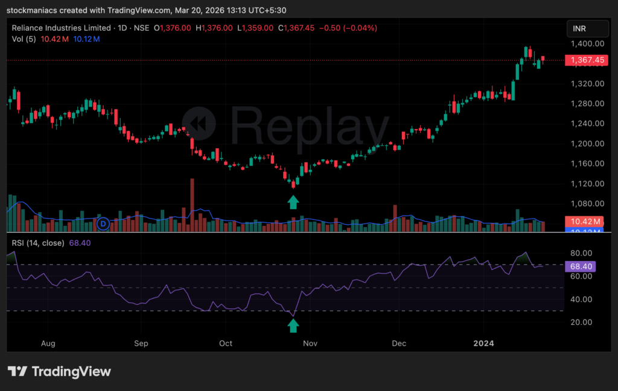Click the Sep label on time axis

(141, 343)
